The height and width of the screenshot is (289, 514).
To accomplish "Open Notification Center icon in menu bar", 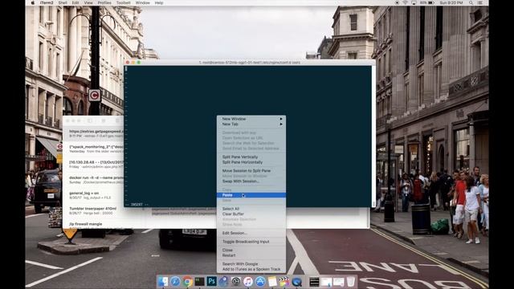I will pyautogui.click(x=480, y=2).
